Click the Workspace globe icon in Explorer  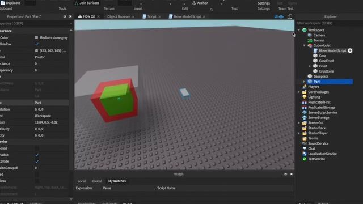(x=305, y=30)
